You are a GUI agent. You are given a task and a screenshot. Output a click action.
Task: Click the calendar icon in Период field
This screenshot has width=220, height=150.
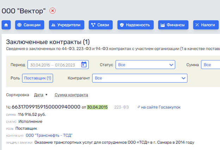tap(84, 65)
